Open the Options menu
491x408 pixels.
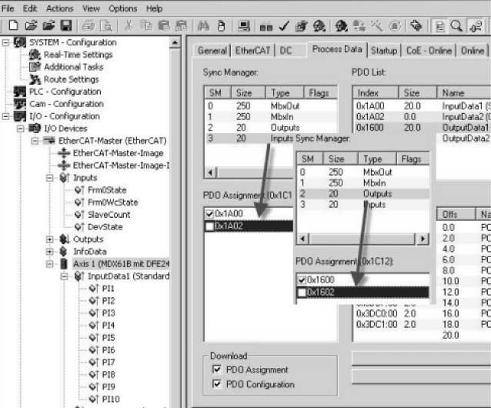[x=123, y=8]
